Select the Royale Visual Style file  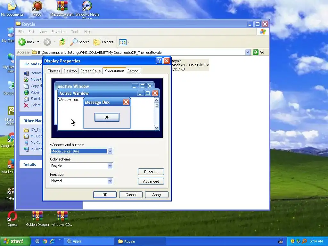[x=190, y=65]
